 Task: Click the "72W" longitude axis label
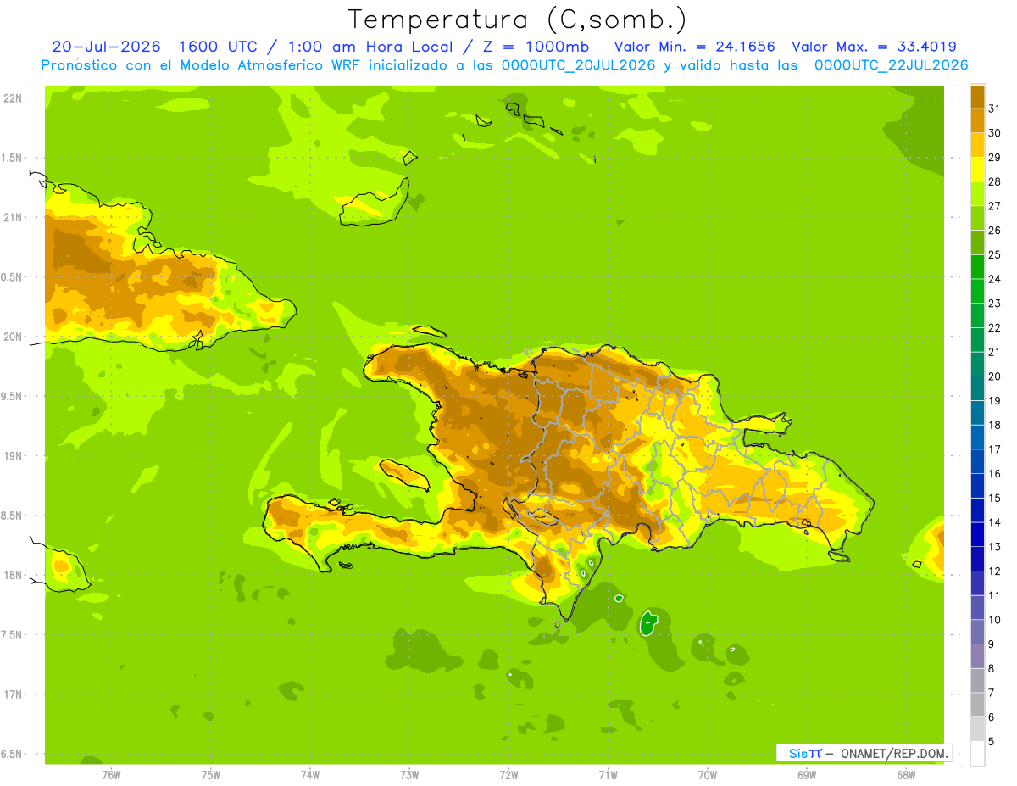[x=508, y=775]
